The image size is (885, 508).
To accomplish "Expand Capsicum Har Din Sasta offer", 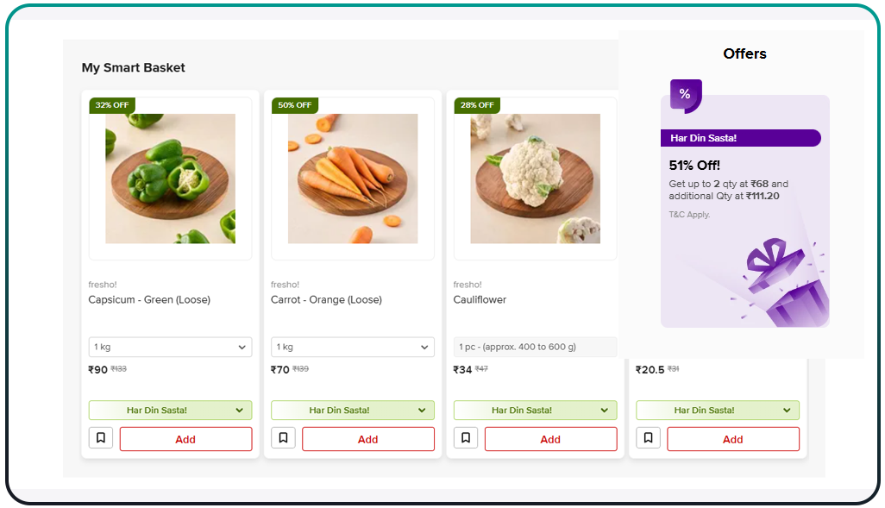I will tap(170, 411).
